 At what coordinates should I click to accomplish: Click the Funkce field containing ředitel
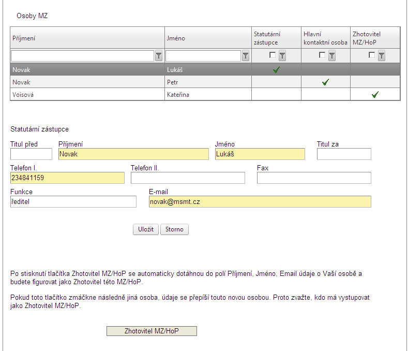coord(73,202)
